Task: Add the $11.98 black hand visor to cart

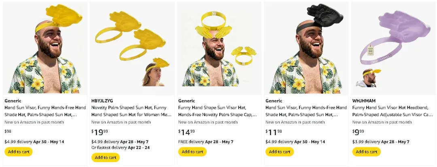Action: (x=279, y=152)
